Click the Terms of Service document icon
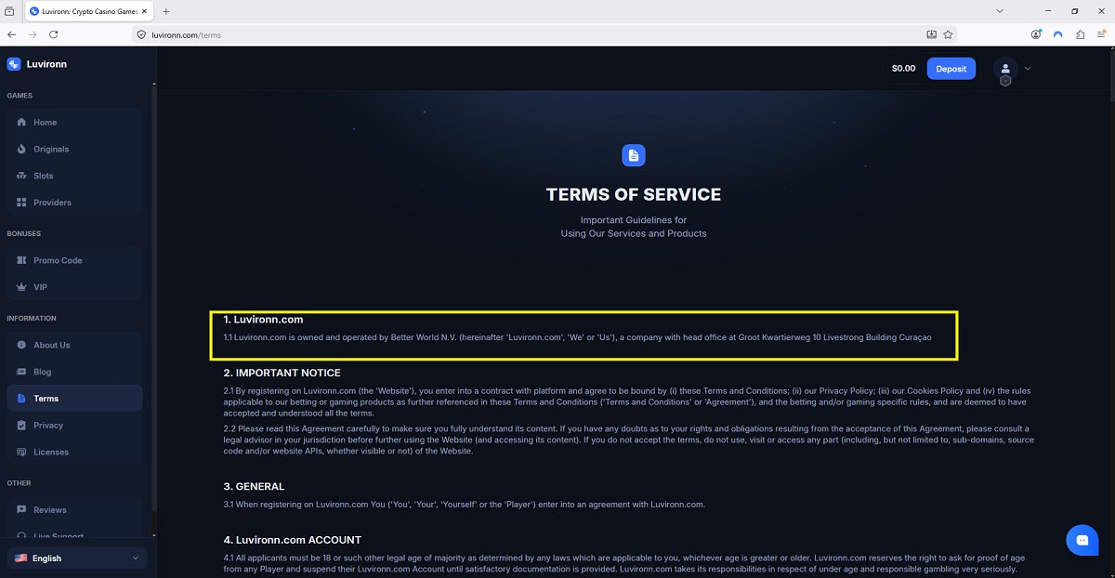Viewport: 1115px width, 578px height. pos(634,155)
